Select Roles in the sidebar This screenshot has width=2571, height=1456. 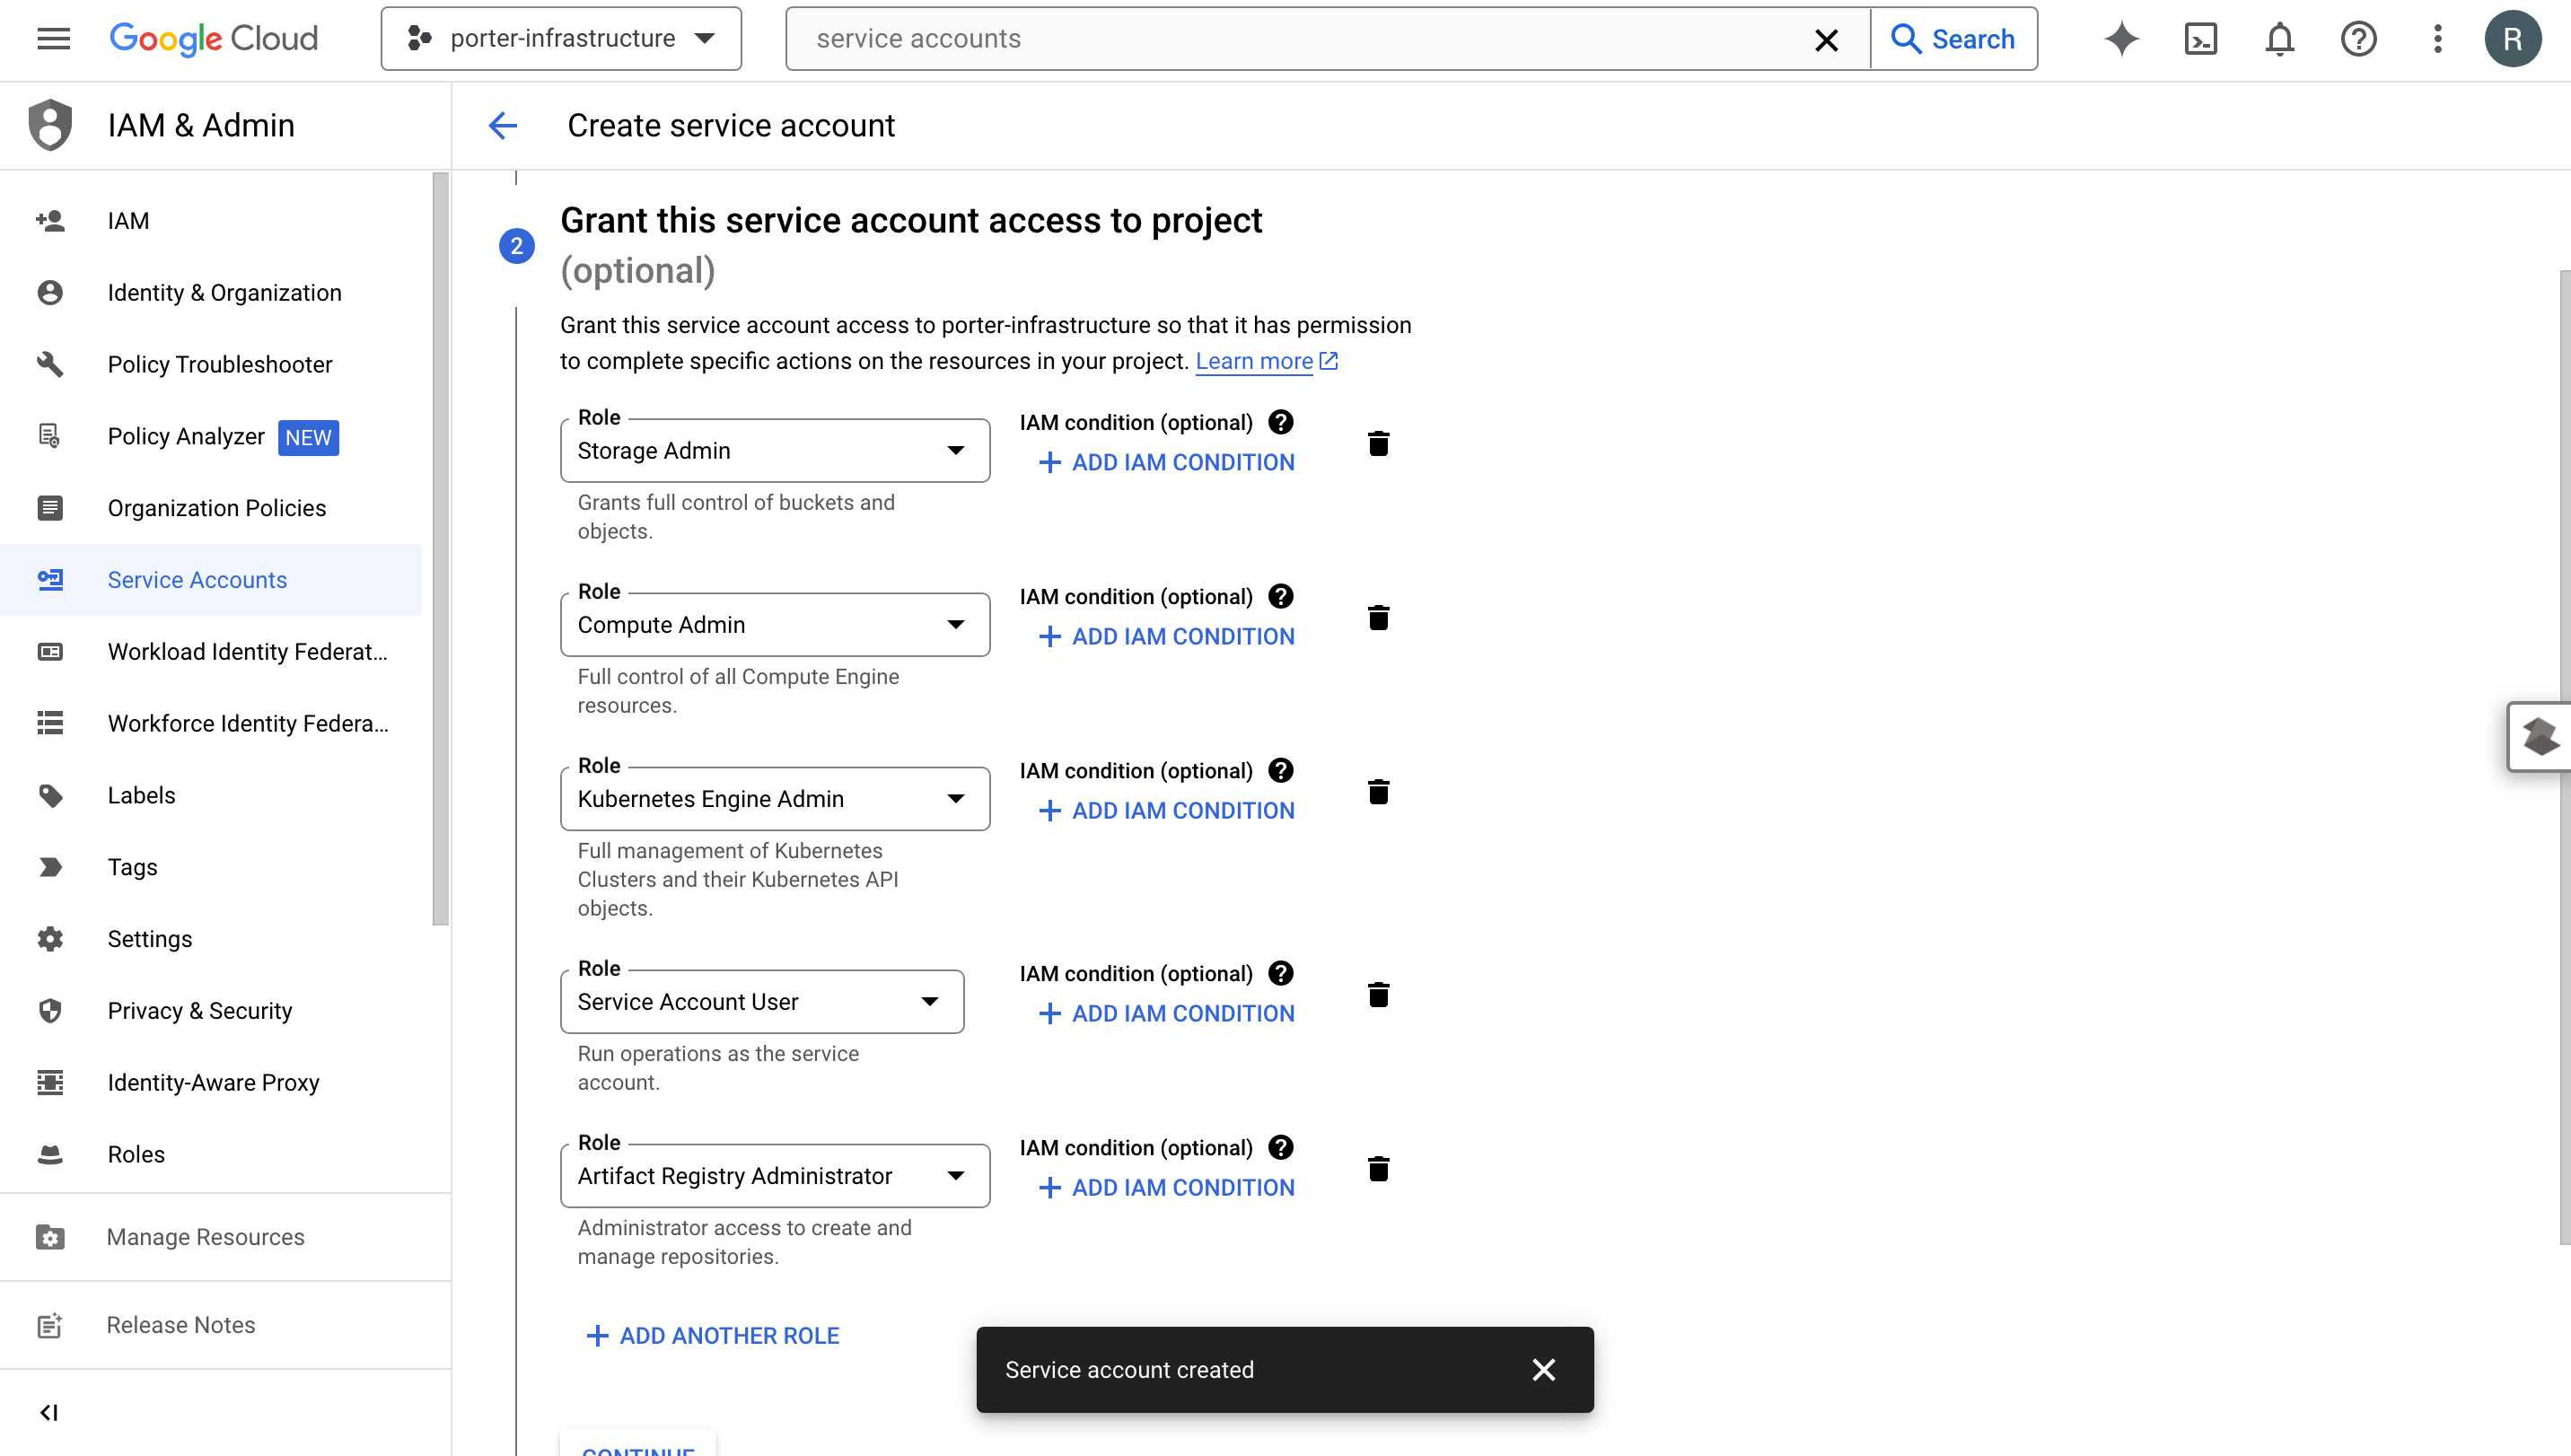pos(136,1153)
